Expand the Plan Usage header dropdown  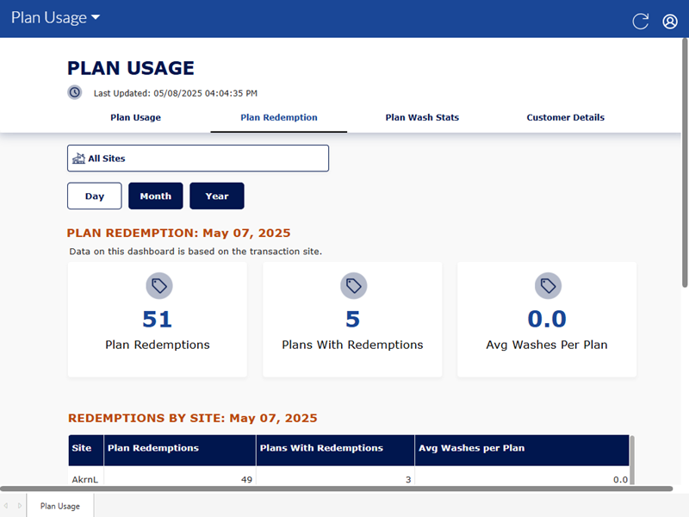point(55,17)
